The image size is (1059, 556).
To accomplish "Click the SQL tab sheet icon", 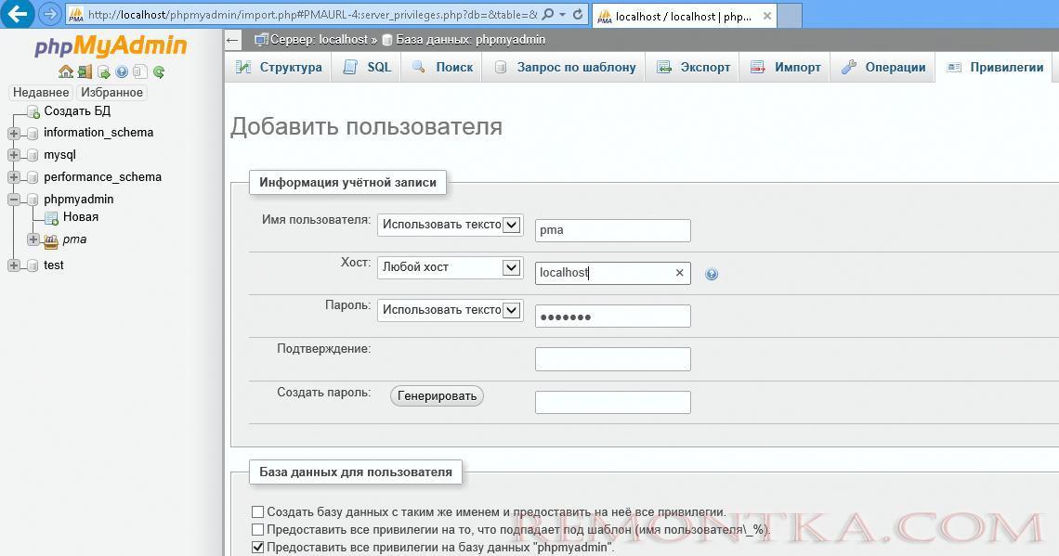I will click(x=350, y=67).
